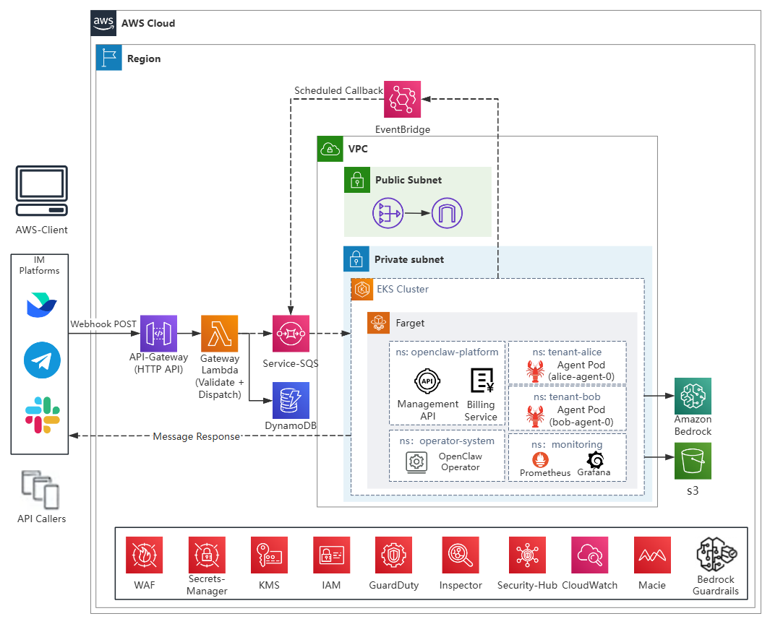Select the WAF icon
The image size is (770, 624).
(145, 555)
